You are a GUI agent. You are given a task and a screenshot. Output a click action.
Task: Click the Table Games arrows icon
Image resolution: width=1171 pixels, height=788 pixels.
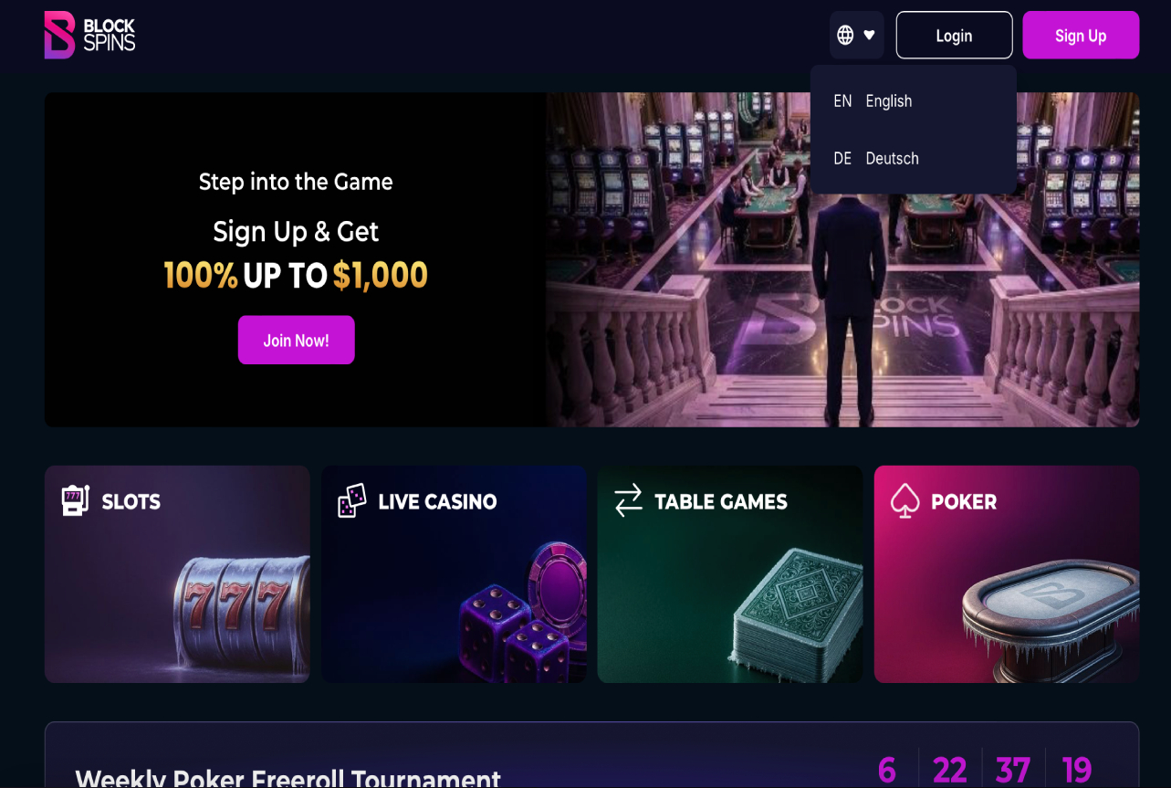click(628, 500)
